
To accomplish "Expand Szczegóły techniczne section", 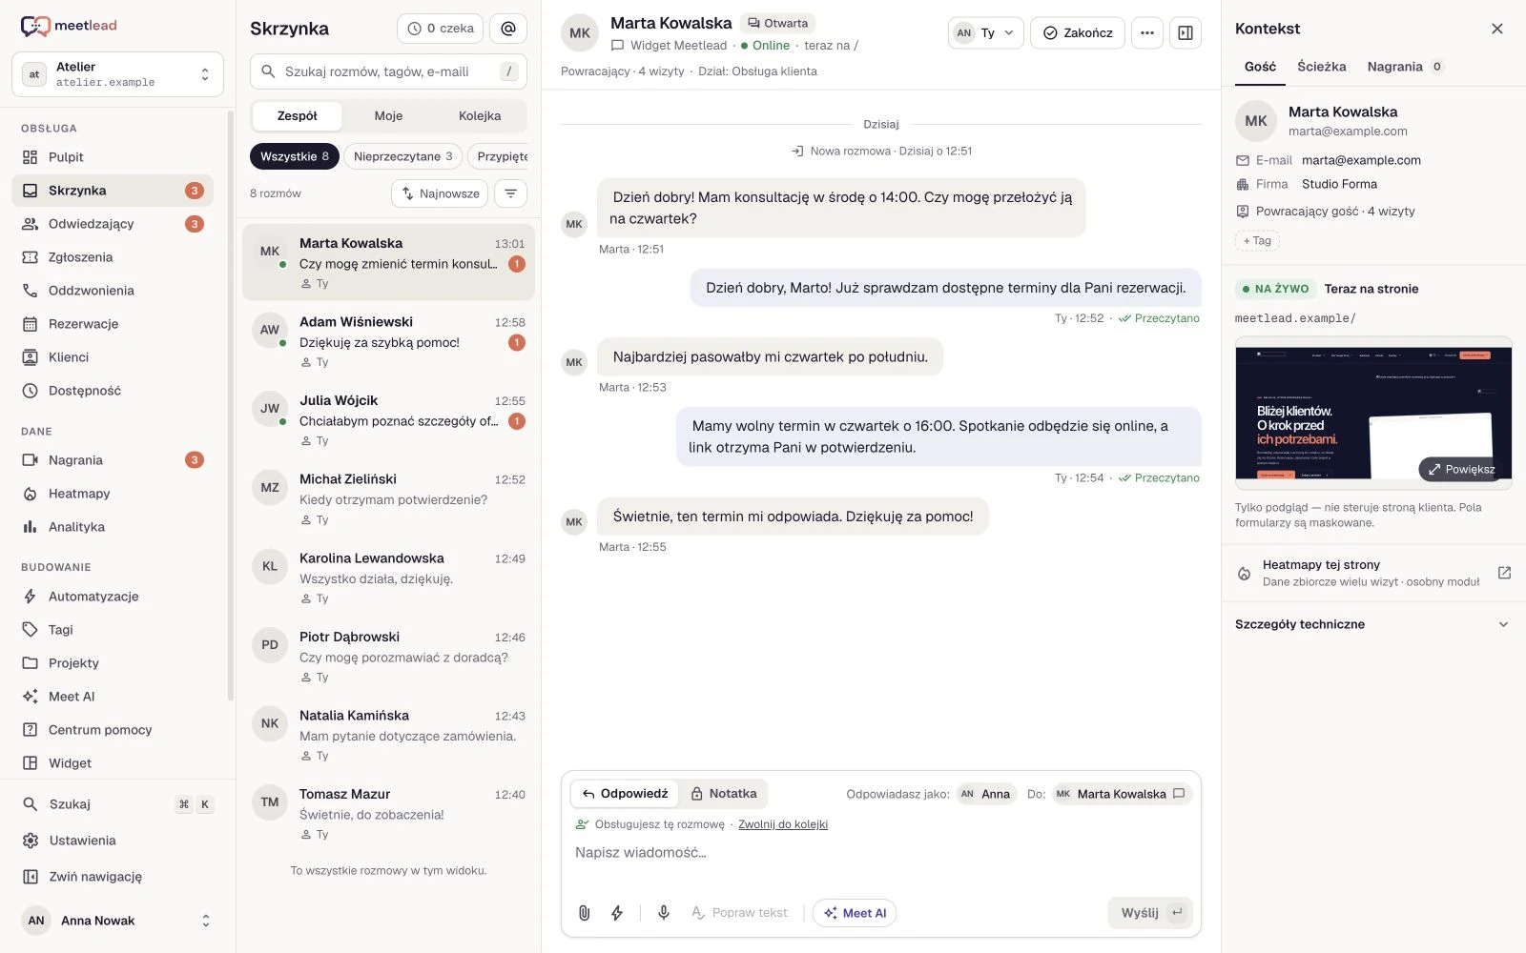I will pyautogui.click(x=1373, y=624).
